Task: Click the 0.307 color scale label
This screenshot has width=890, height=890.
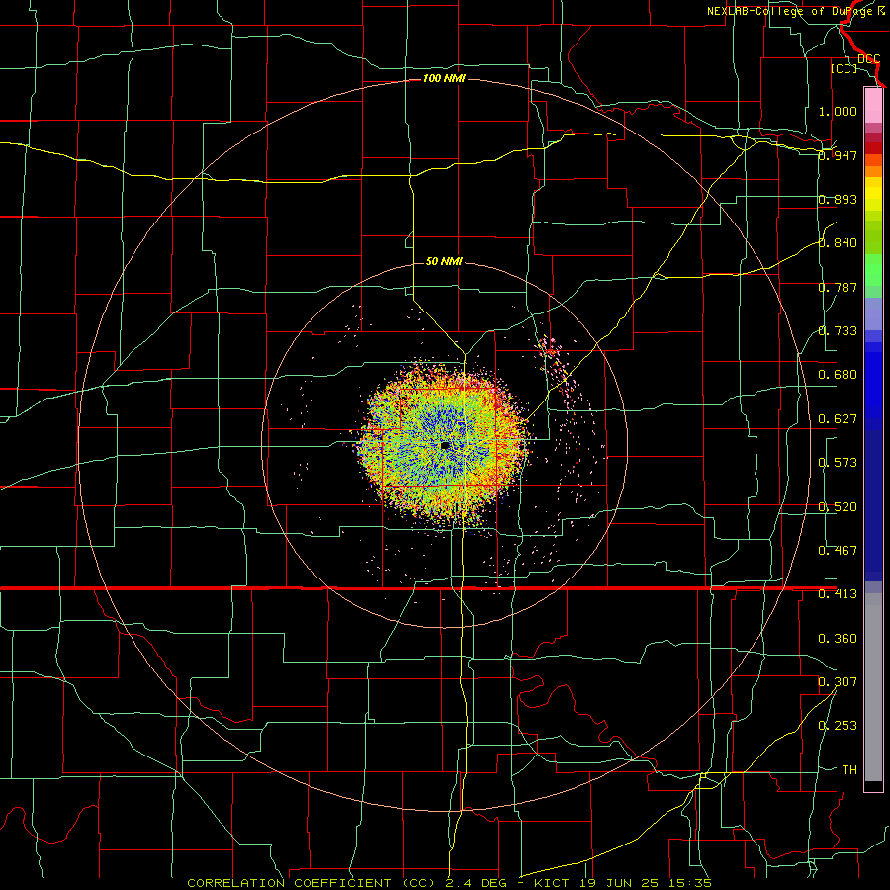Action: tap(838, 682)
